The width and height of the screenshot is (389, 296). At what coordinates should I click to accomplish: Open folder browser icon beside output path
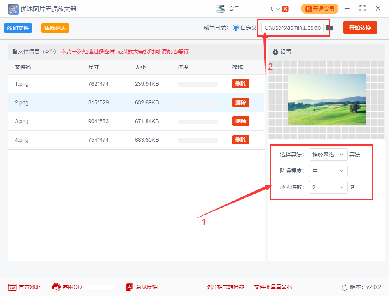pos(329,28)
